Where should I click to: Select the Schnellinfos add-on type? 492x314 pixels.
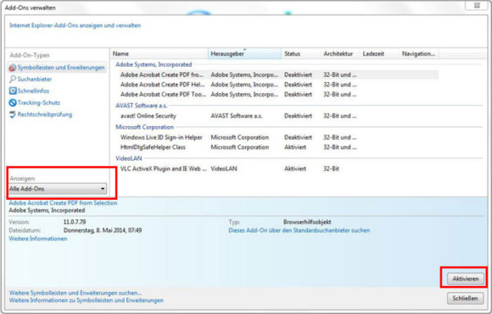(x=33, y=91)
